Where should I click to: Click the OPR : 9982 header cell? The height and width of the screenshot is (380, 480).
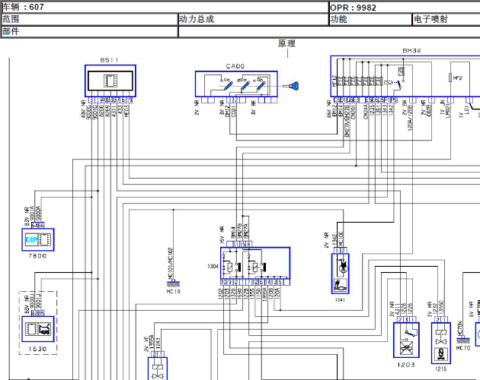[x=405, y=7]
